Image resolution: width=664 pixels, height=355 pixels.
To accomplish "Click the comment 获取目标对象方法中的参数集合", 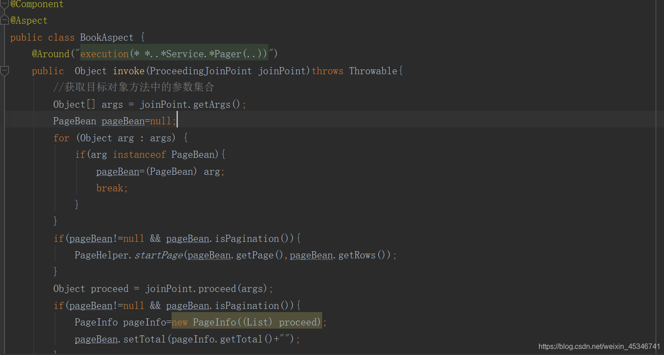I will 134,87.
